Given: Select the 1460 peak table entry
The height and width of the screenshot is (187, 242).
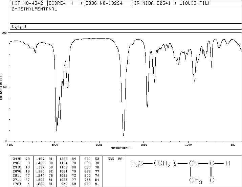Looking at the screenshot, I should [44, 163].
